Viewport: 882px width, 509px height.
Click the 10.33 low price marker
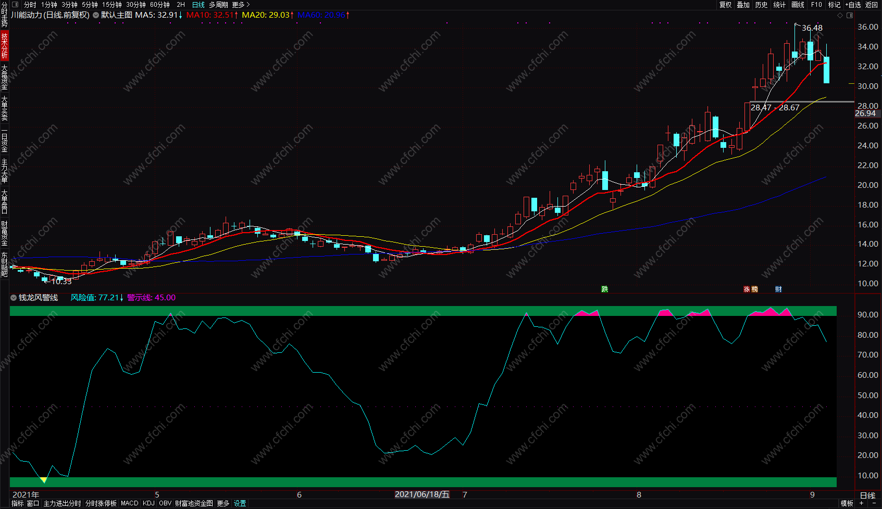point(61,282)
